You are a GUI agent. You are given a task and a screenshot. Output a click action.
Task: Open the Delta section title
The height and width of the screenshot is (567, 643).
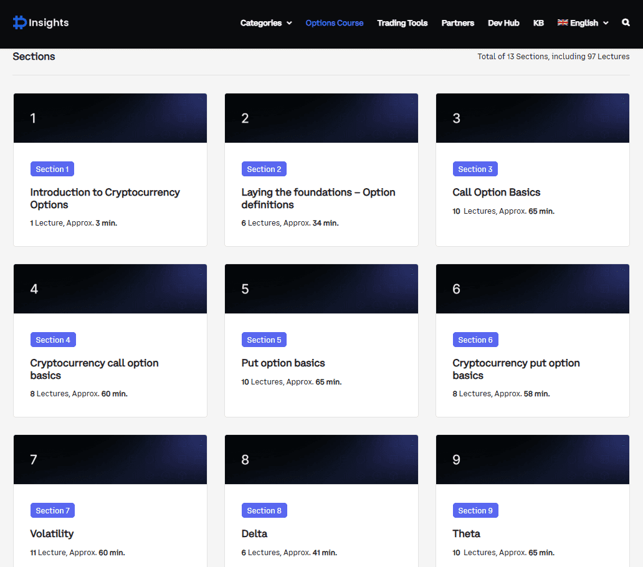click(254, 533)
